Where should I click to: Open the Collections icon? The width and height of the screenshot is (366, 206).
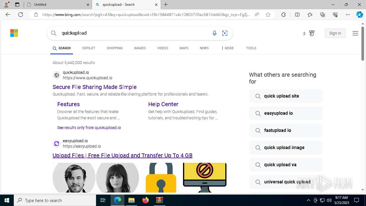323,15
